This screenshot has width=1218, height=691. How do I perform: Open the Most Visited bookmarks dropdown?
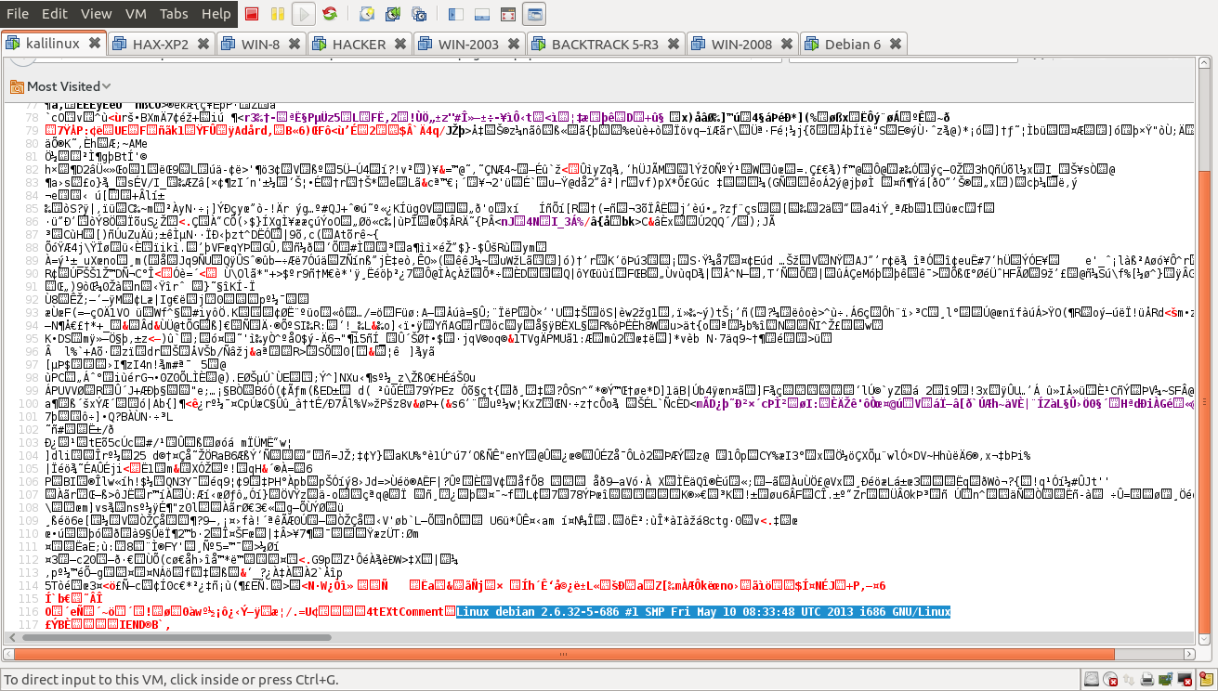[60, 86]
